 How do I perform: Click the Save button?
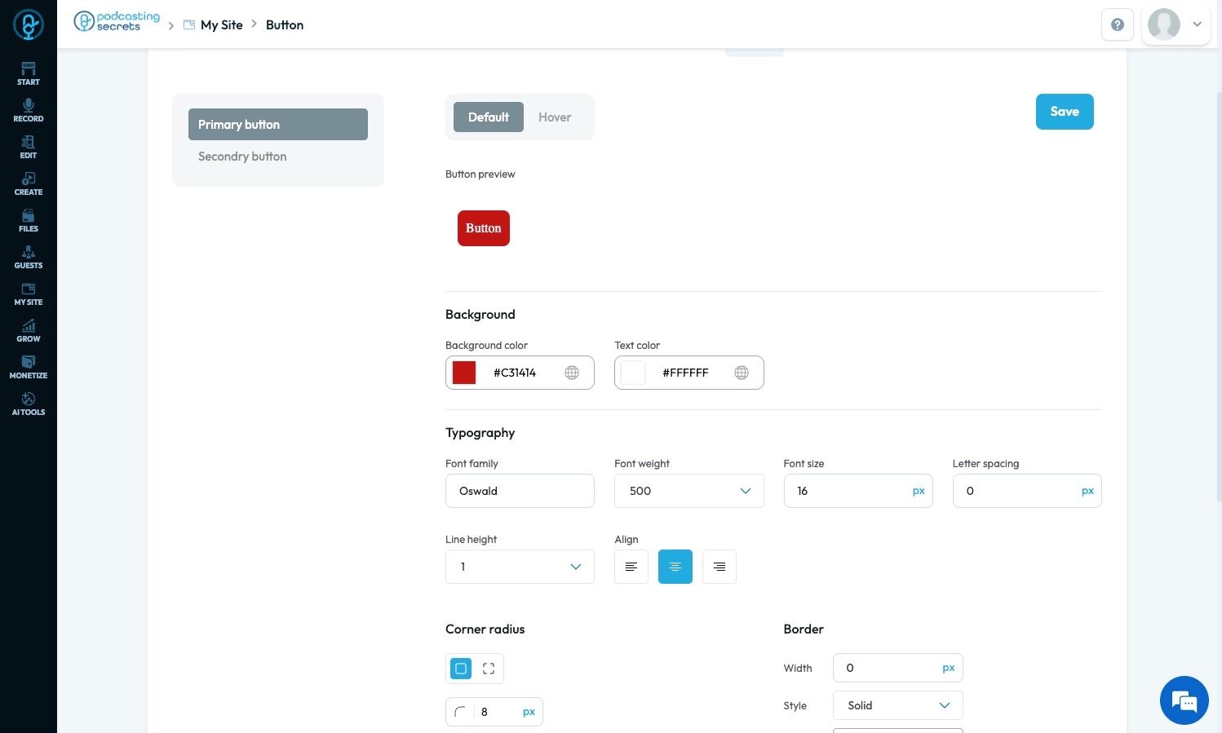pos(1065,112)
